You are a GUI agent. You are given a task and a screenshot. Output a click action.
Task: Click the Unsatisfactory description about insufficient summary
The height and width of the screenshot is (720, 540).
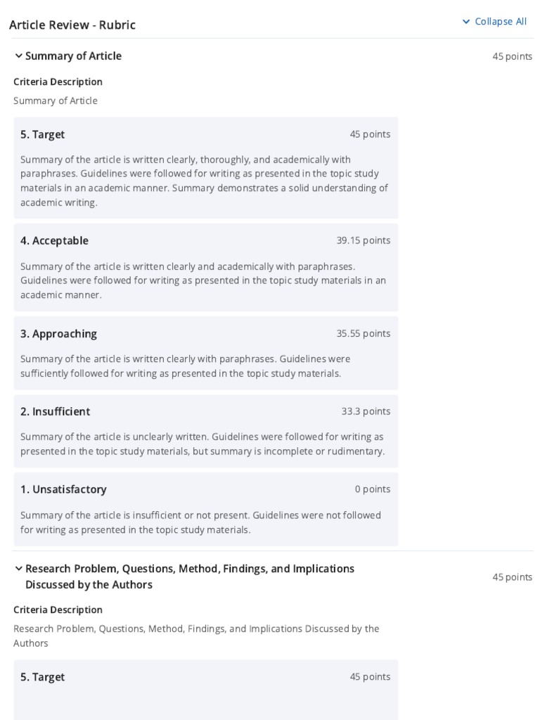(x=200, y=522)
